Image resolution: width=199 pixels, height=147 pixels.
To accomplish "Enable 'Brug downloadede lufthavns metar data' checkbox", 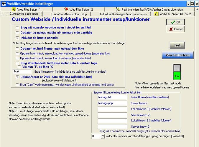I will [17, 63].
